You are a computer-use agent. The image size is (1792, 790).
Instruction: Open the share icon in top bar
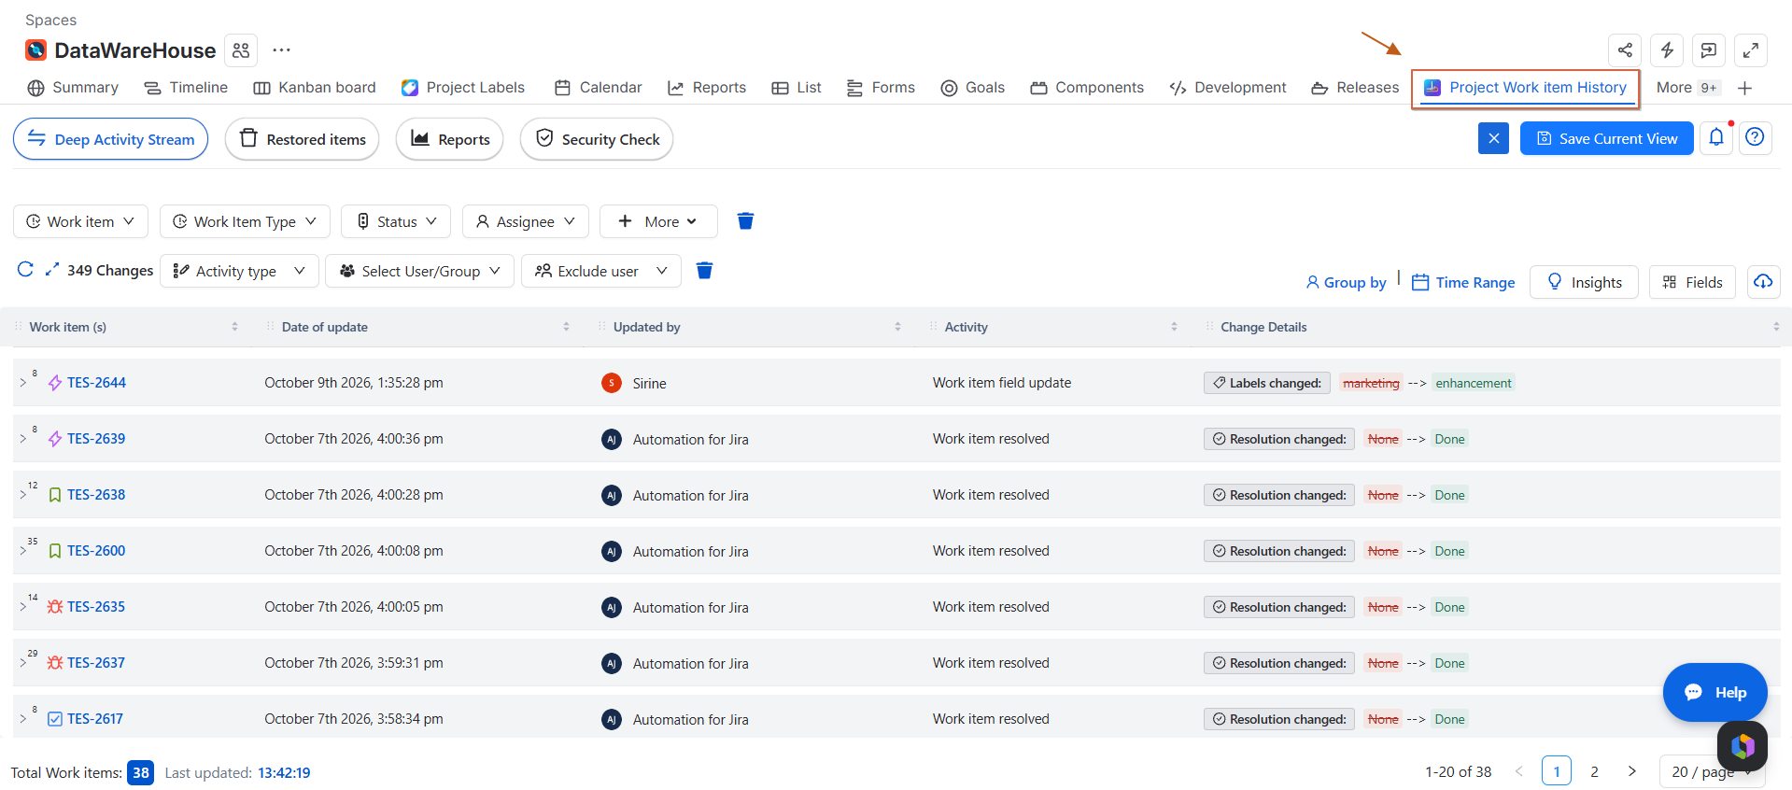tap(1625, 50)
